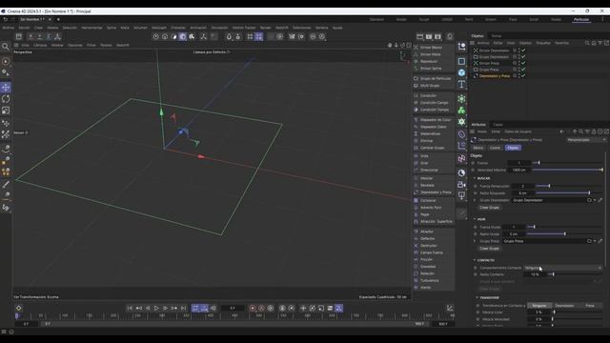Select the Scale tool in left toolbar
This screenshot has height=343, width=610.
(x=6, y=111)
